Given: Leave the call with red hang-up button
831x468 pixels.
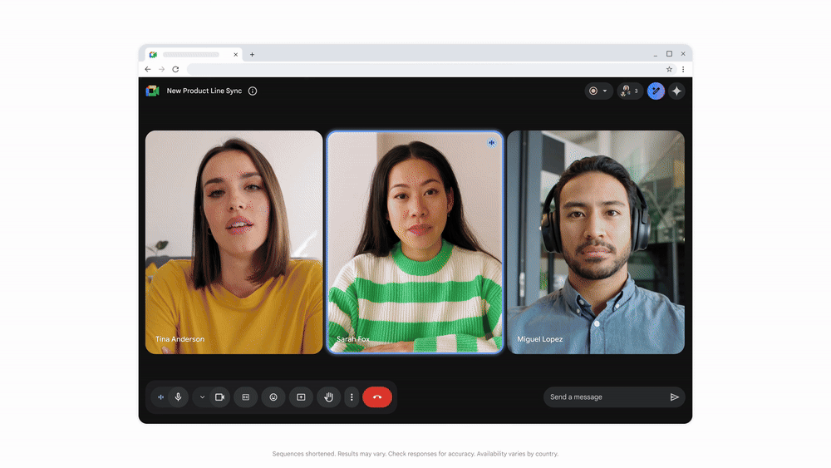Looking at the screenshot, I should pos(377,397).
